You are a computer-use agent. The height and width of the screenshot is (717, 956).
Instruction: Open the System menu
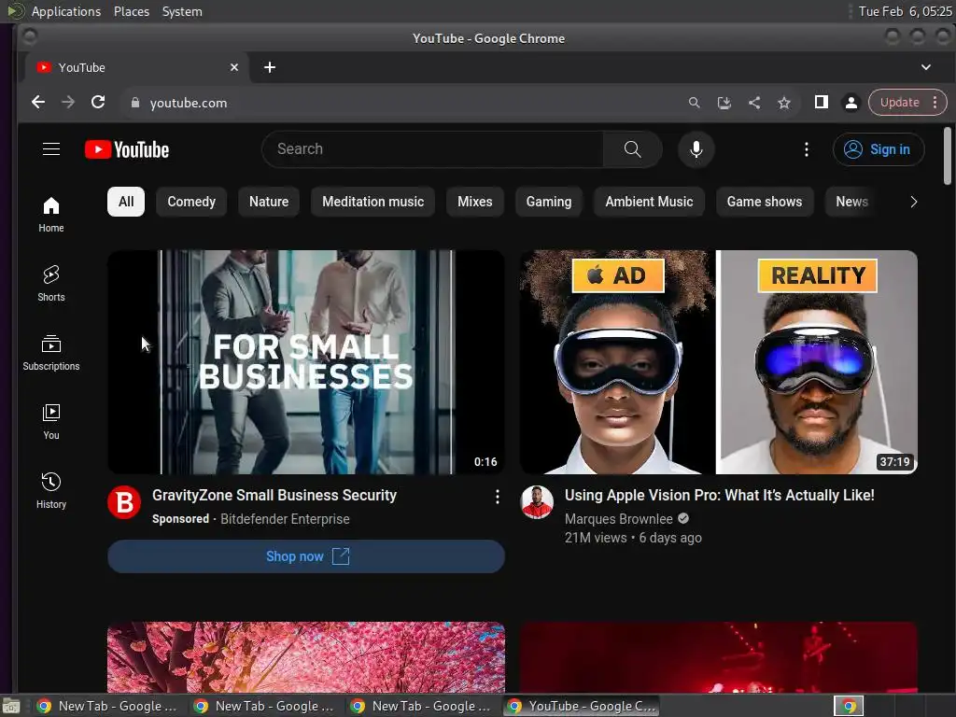tap(182, 11)
